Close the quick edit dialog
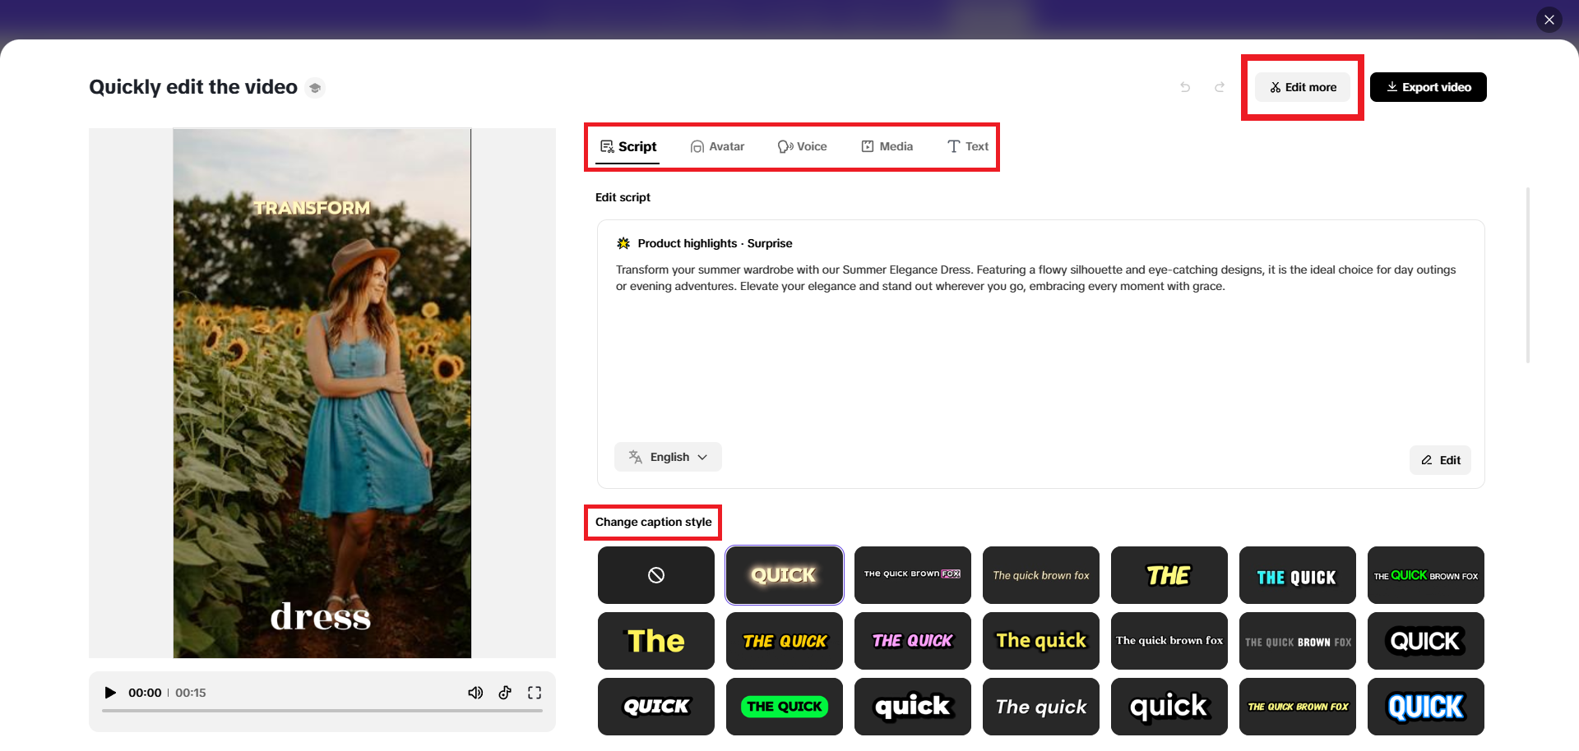This screenshot has width=1579, height=751. (1549, 20)
